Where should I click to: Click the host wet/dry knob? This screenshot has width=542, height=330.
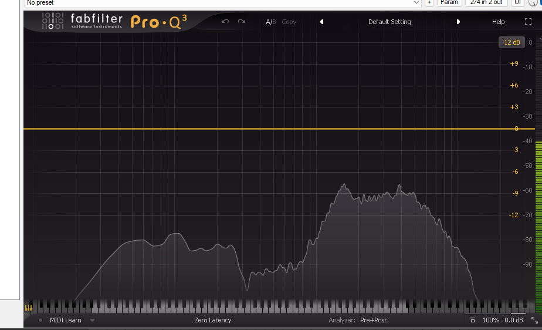[x=533, y=3]
